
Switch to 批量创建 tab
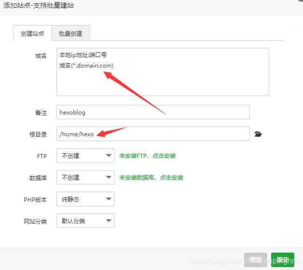coord(71,33)
